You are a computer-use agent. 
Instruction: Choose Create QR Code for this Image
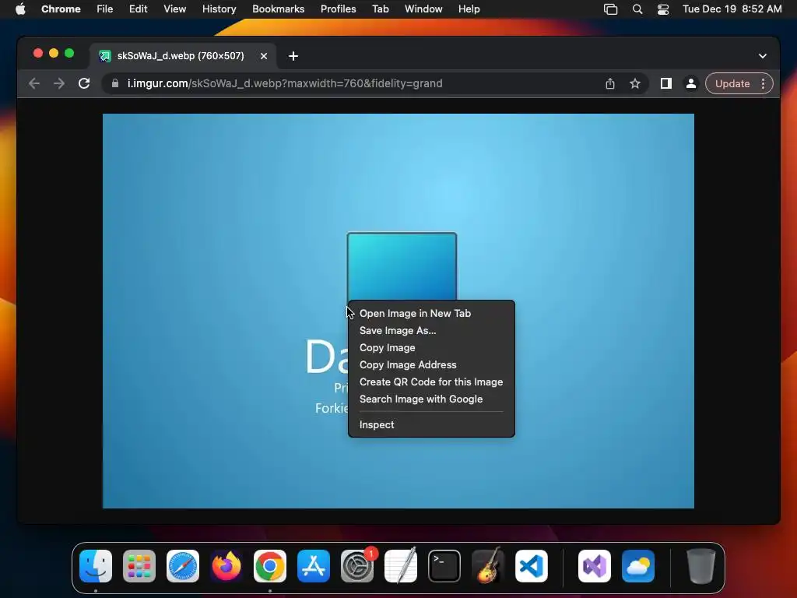pos(431,382)
